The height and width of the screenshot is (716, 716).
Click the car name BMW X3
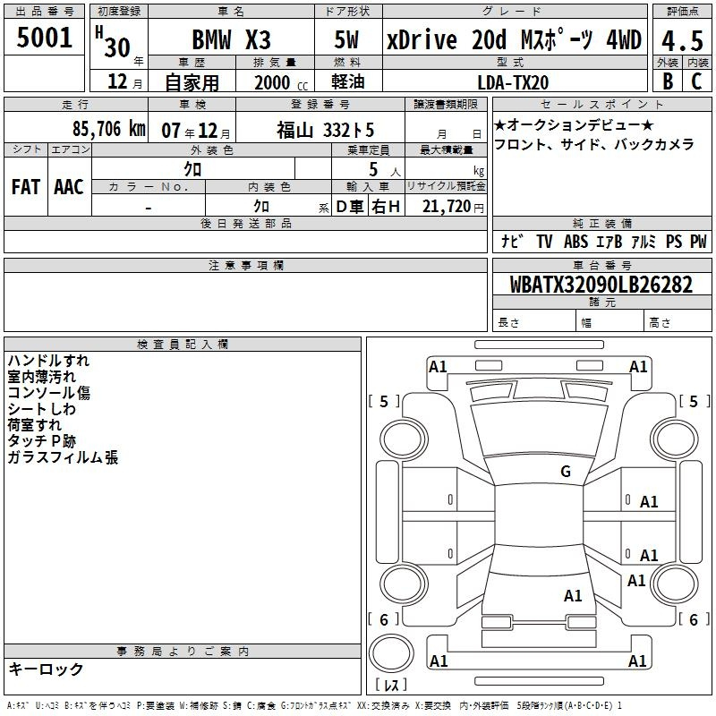coord(231,39)
